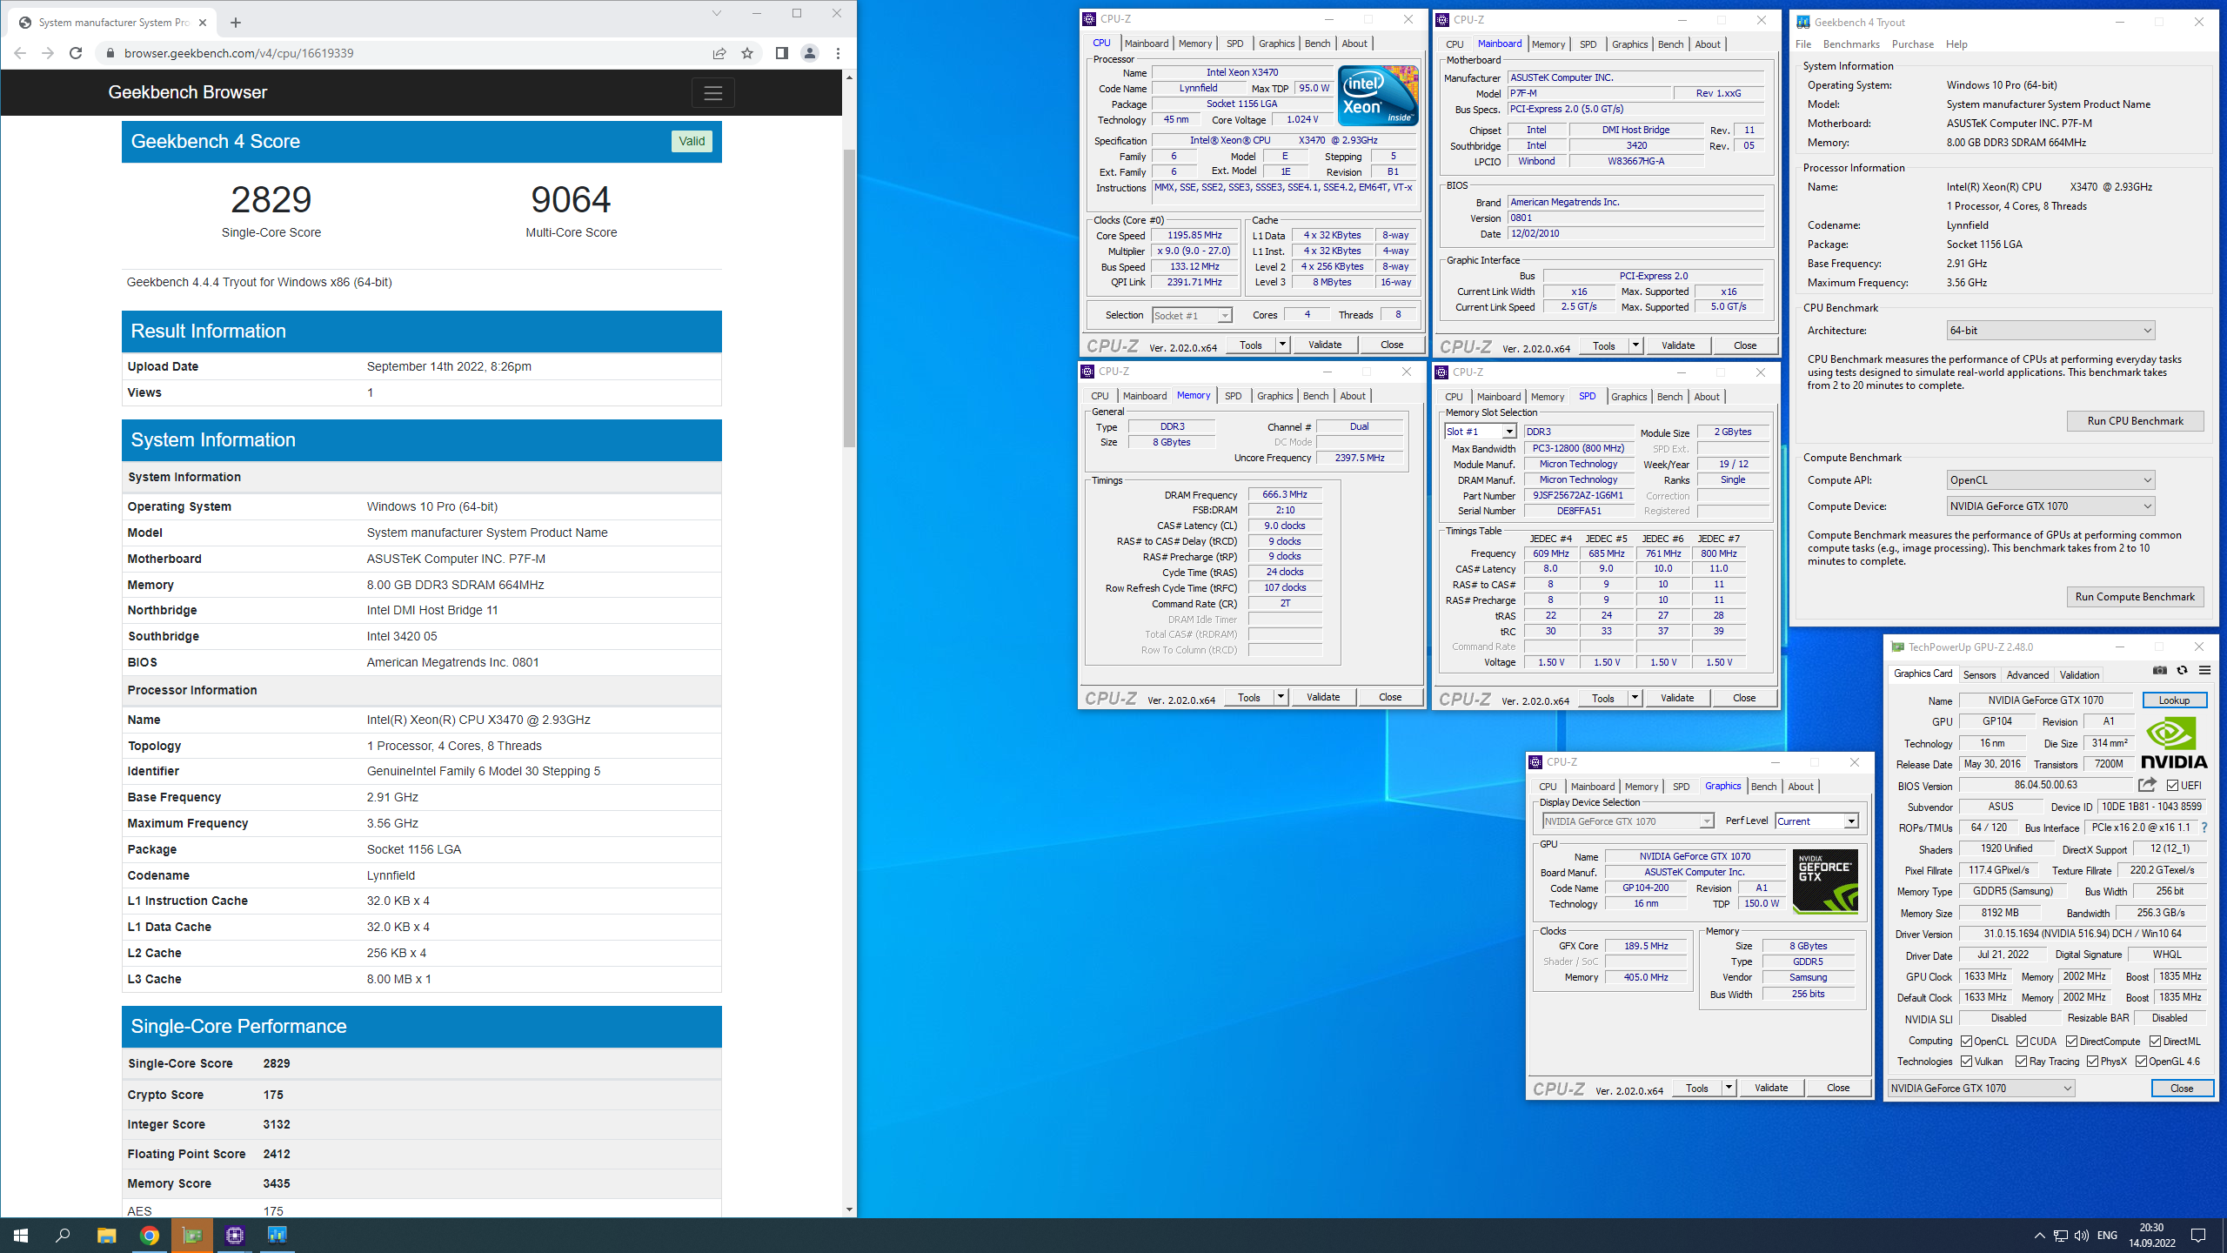
Task: Click Run Compute Benchmark button
Action: pos(2135,597)
